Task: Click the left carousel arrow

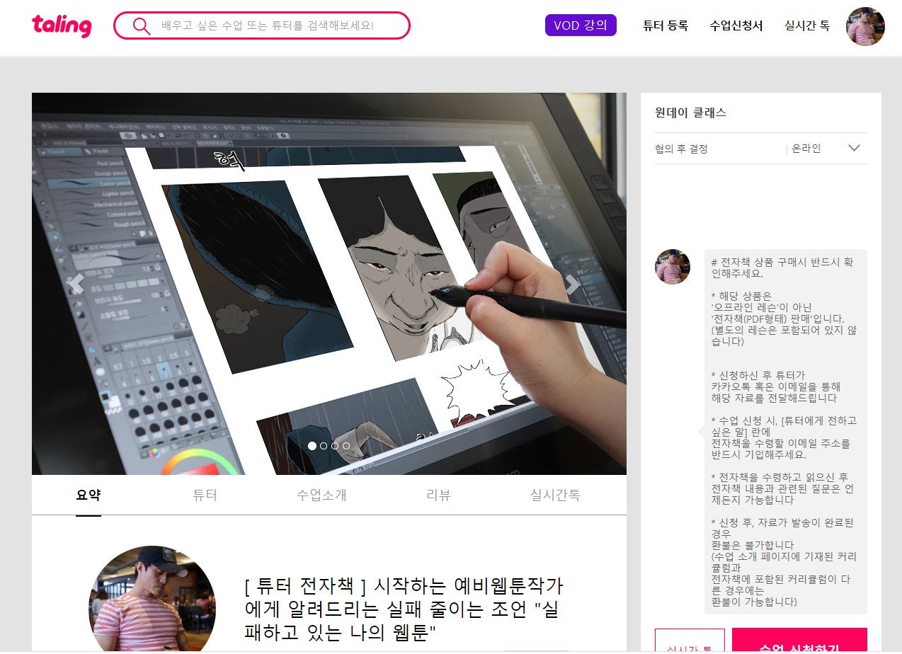Action: pyautogui.click(x=75, y=283)
